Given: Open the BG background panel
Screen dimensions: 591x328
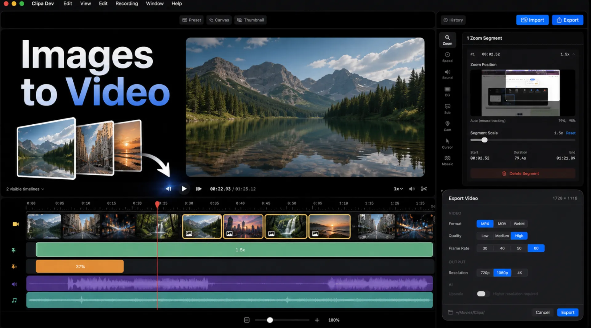Looking at the screenshot, I should point(447,92).
